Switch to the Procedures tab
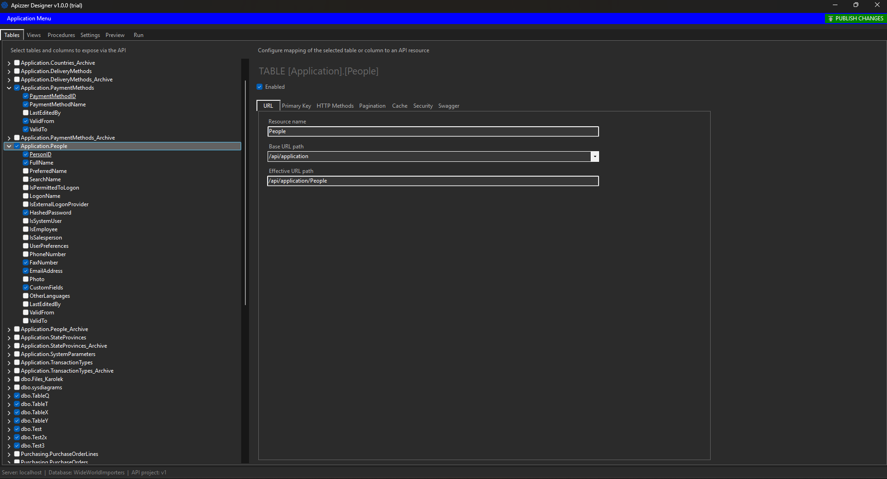Screen dimensions: 887x479 pos(61,35)
